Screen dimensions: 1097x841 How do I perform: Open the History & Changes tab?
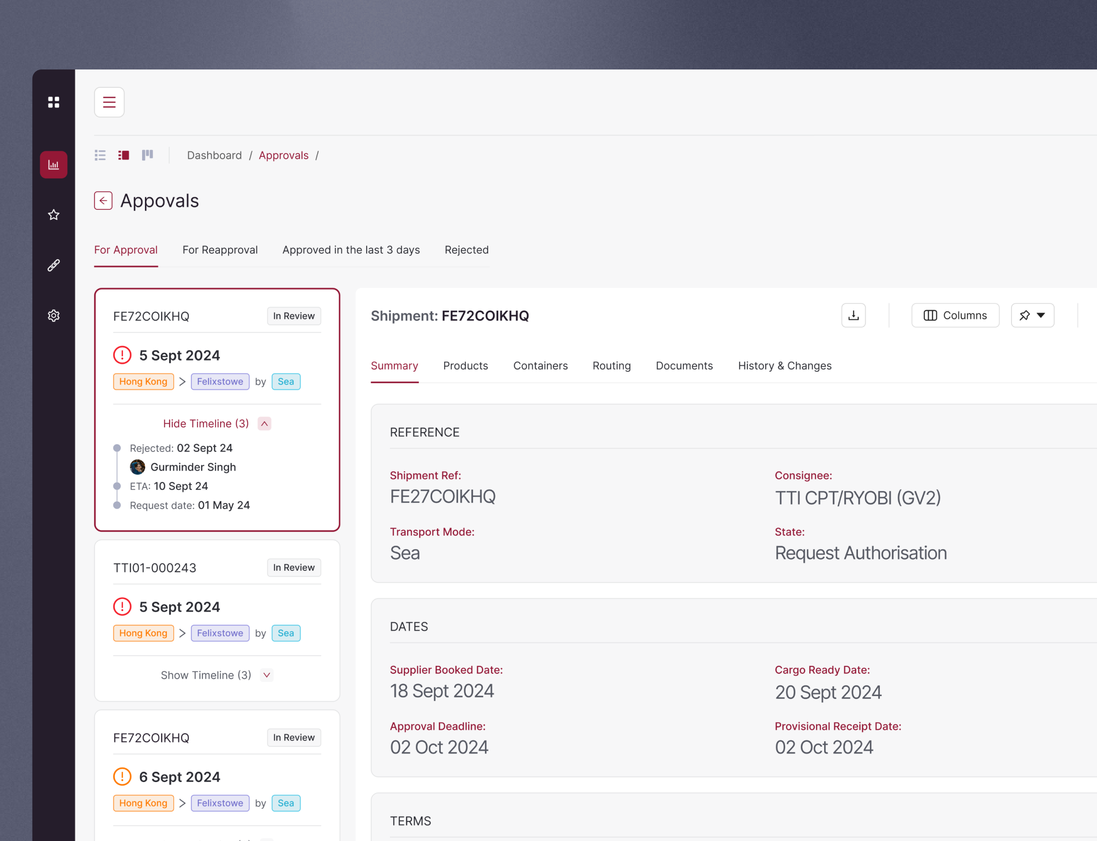pos(784,366)
